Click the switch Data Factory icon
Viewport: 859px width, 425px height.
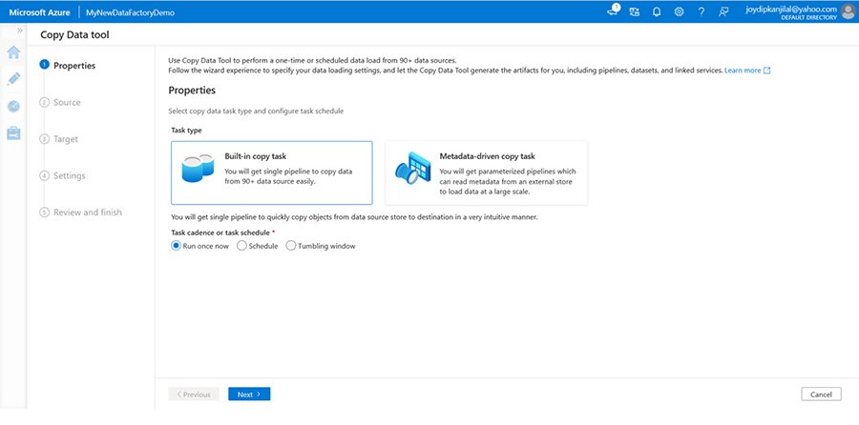(x=634, y=11)
